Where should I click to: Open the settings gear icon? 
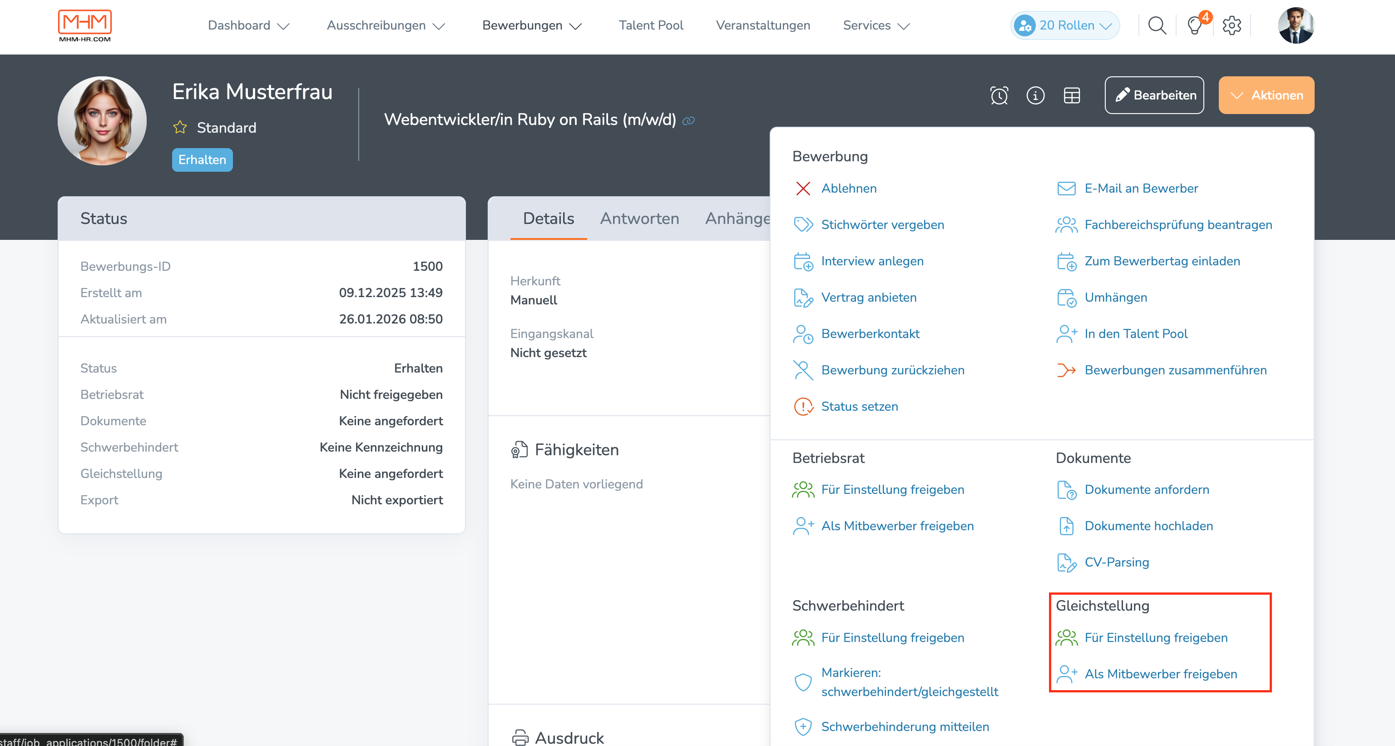(x=1232, y=25)
